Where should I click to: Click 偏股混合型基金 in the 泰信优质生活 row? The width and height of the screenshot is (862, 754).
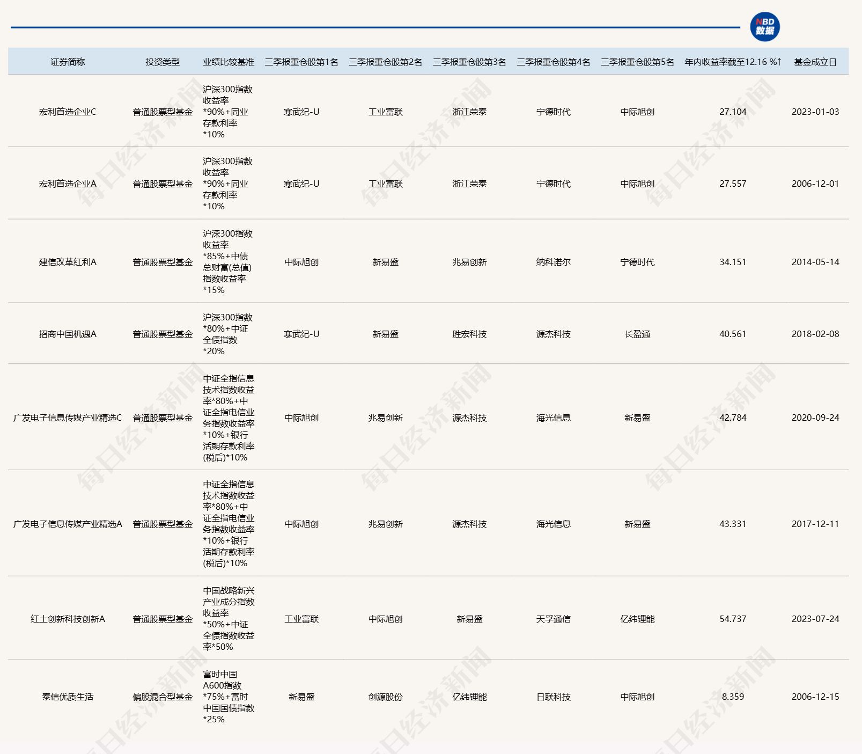163,697
